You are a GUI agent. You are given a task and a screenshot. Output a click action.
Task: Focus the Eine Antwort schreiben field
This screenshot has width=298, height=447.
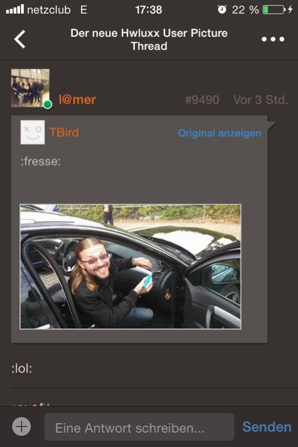point(139,427)
